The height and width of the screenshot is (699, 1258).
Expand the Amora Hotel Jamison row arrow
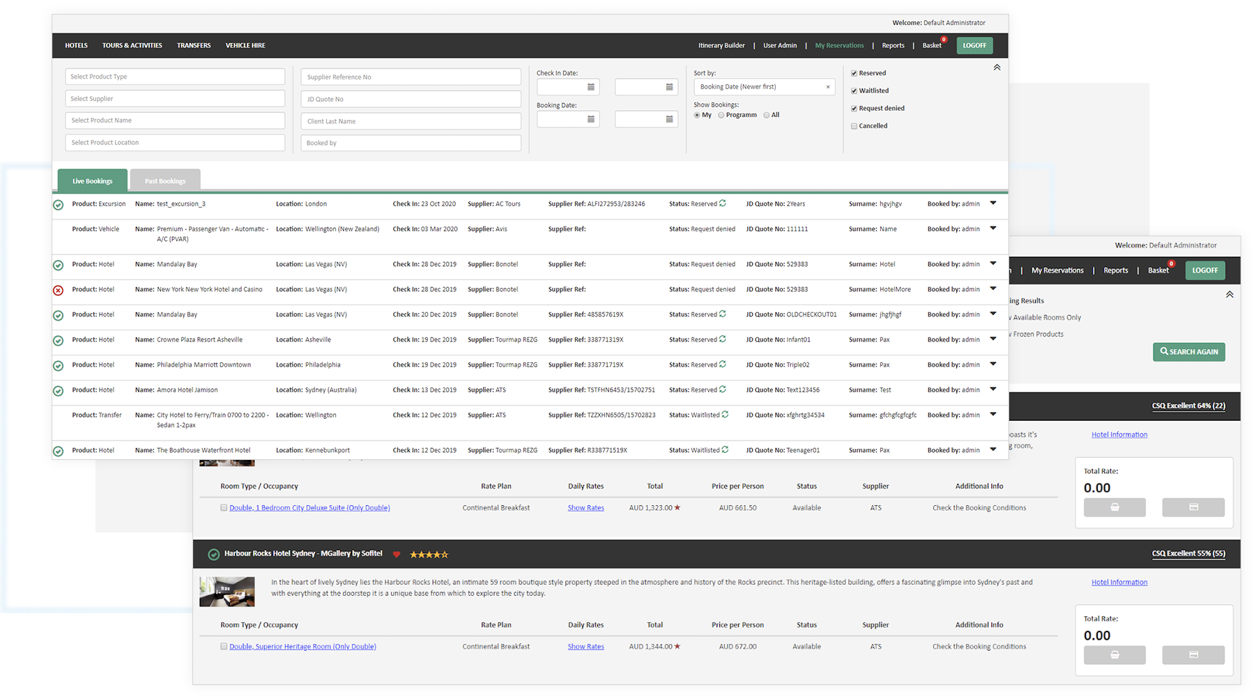[993, 389]
